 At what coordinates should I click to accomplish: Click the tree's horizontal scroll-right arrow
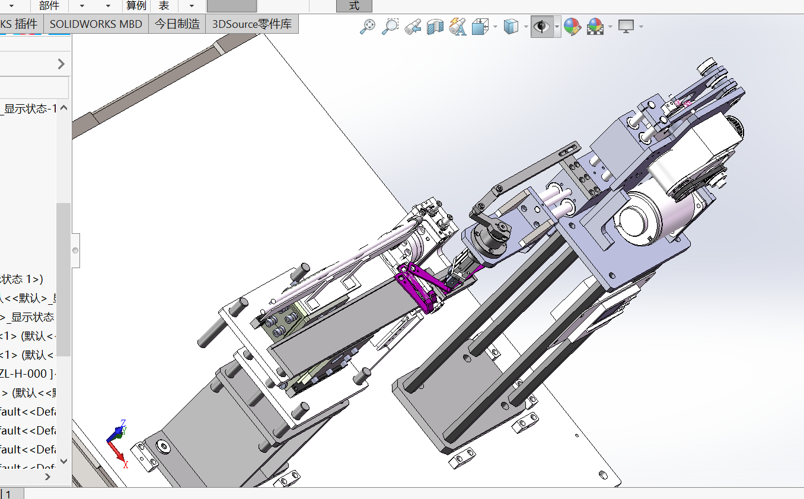[48, 477]
